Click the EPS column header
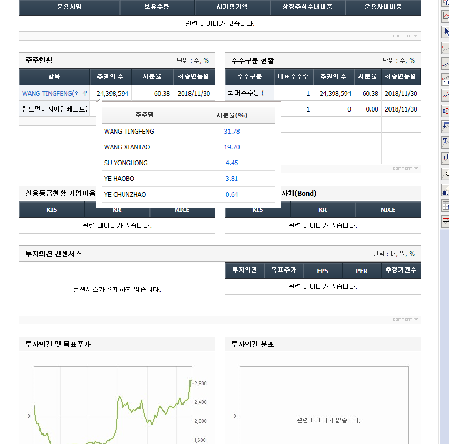The width and height of the screenshot is (449, 444). [323, 270]
